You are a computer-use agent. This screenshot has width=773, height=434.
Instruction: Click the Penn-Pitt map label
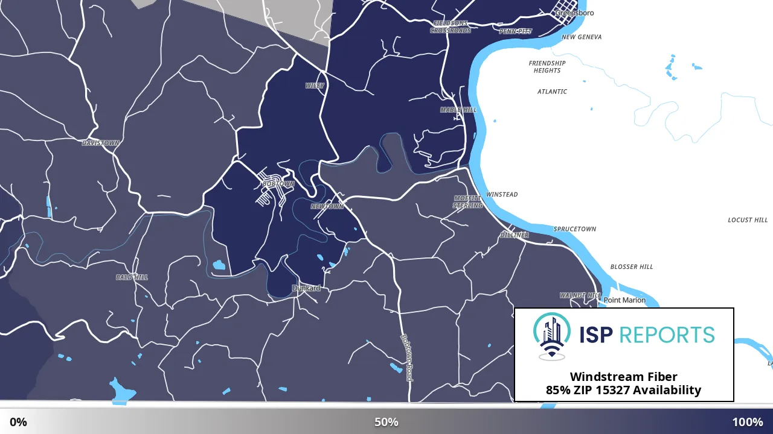(x=516, y=31)
